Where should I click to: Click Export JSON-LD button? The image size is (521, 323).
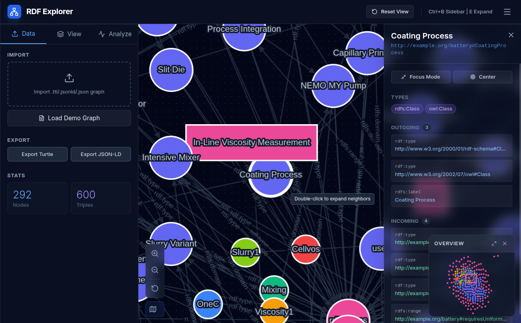tap(101, 154)
